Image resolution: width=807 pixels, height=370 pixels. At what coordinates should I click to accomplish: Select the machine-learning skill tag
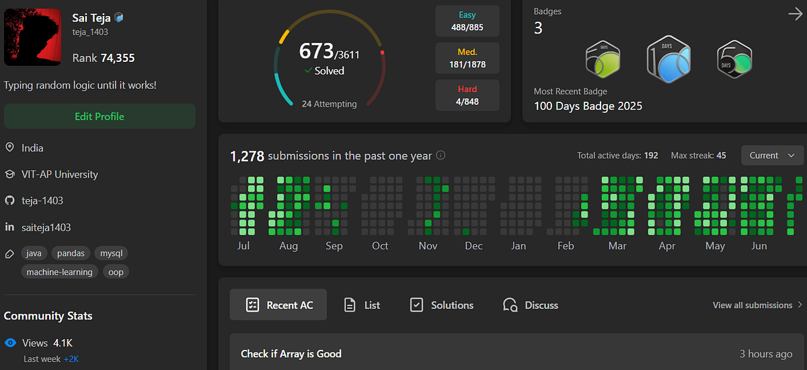tap(60, 272)
